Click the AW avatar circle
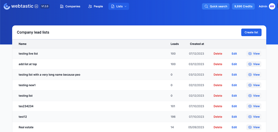This screenshot has width=278, height=132. (x=272, y=6)
